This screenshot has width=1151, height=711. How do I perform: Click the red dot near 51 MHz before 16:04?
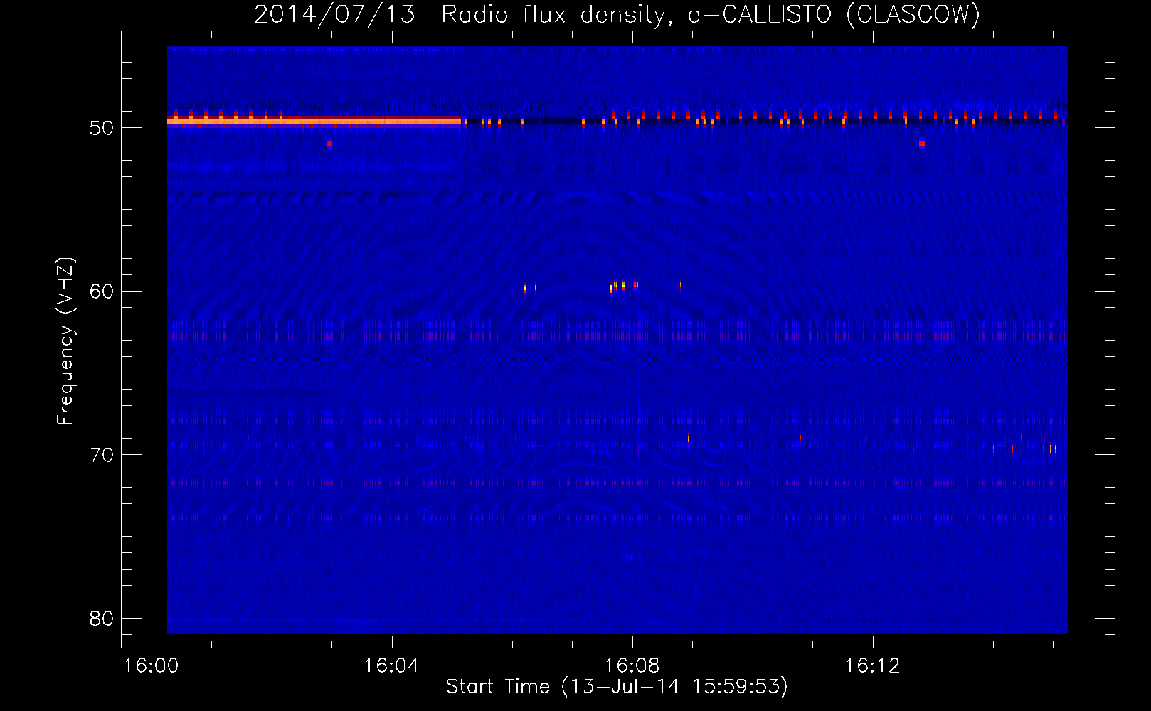coord(329,144)
